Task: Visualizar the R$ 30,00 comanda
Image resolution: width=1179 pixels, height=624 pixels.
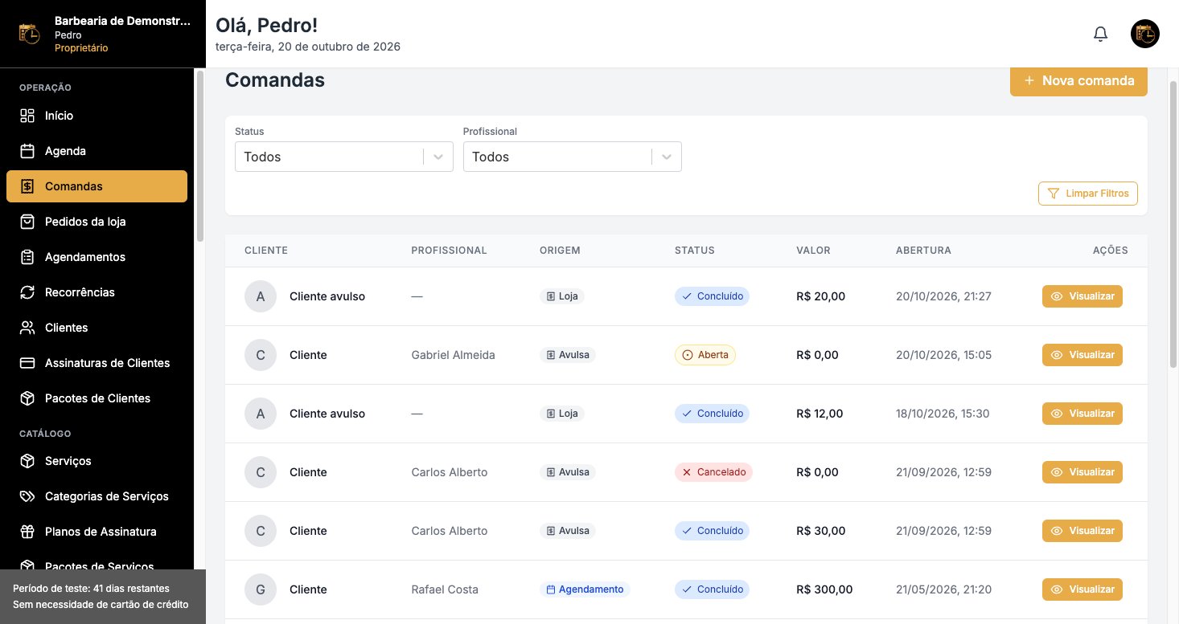Action: tap(1082, 531)
